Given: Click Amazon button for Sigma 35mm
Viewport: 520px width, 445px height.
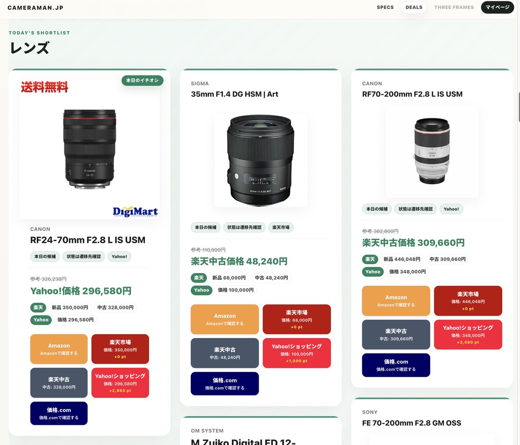Looking at the screenshot, I should pyautogui.click(x=225, y=319).
